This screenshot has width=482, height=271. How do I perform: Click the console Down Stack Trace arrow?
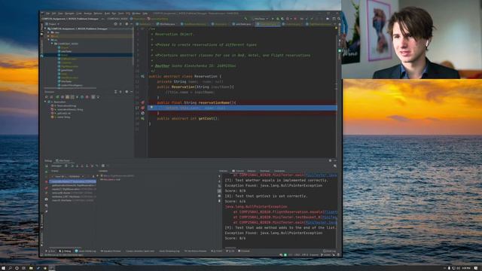[219, 181]
